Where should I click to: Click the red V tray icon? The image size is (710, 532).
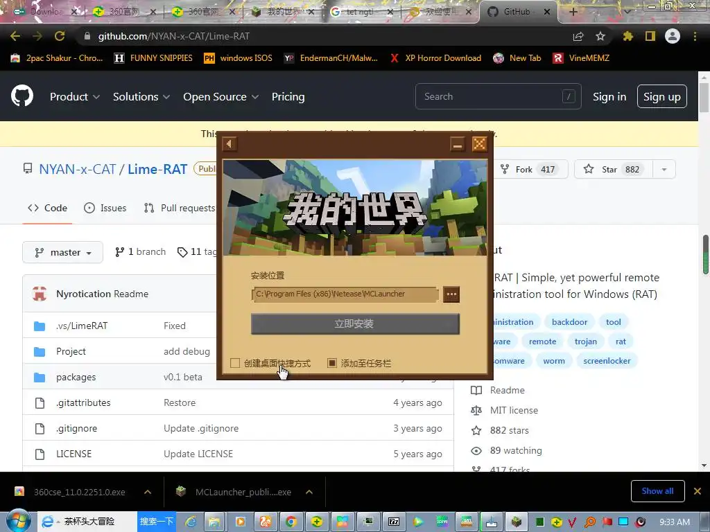pyautogui.click(x=572, y=522)
